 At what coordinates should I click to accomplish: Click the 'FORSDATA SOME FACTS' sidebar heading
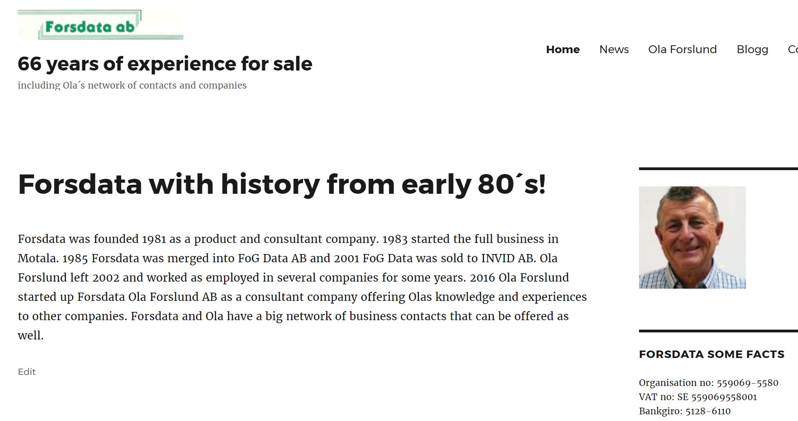click(x=712, y=354)
